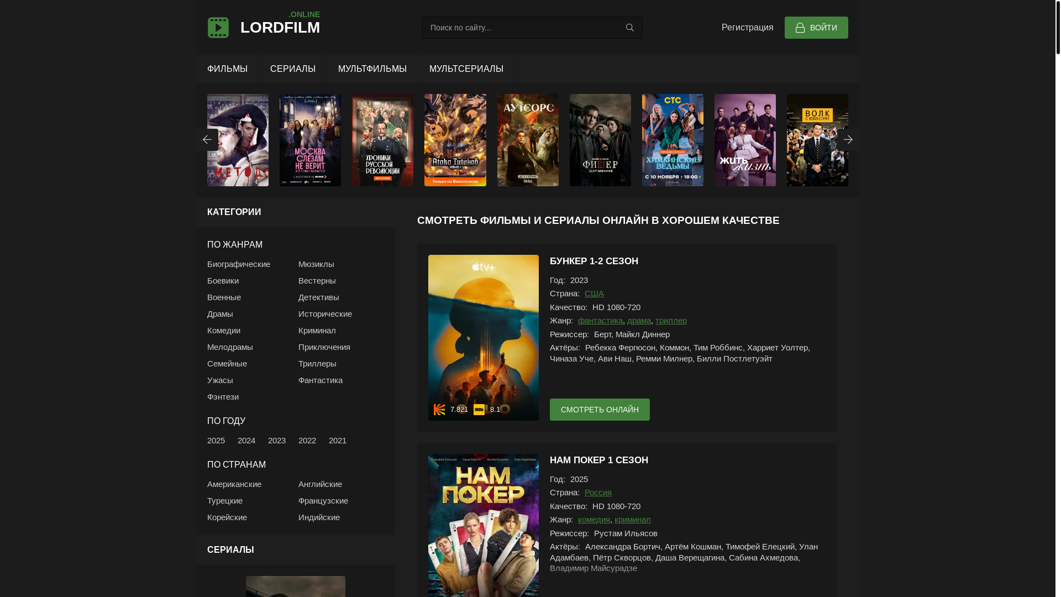Screen dimensions: 1061x597
Task: Click the комедия genre tag
Action: pos(594,520)
